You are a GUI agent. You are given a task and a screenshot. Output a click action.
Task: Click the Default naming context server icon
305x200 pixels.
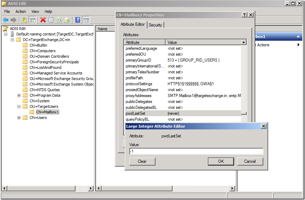click(x=12, y=34)
